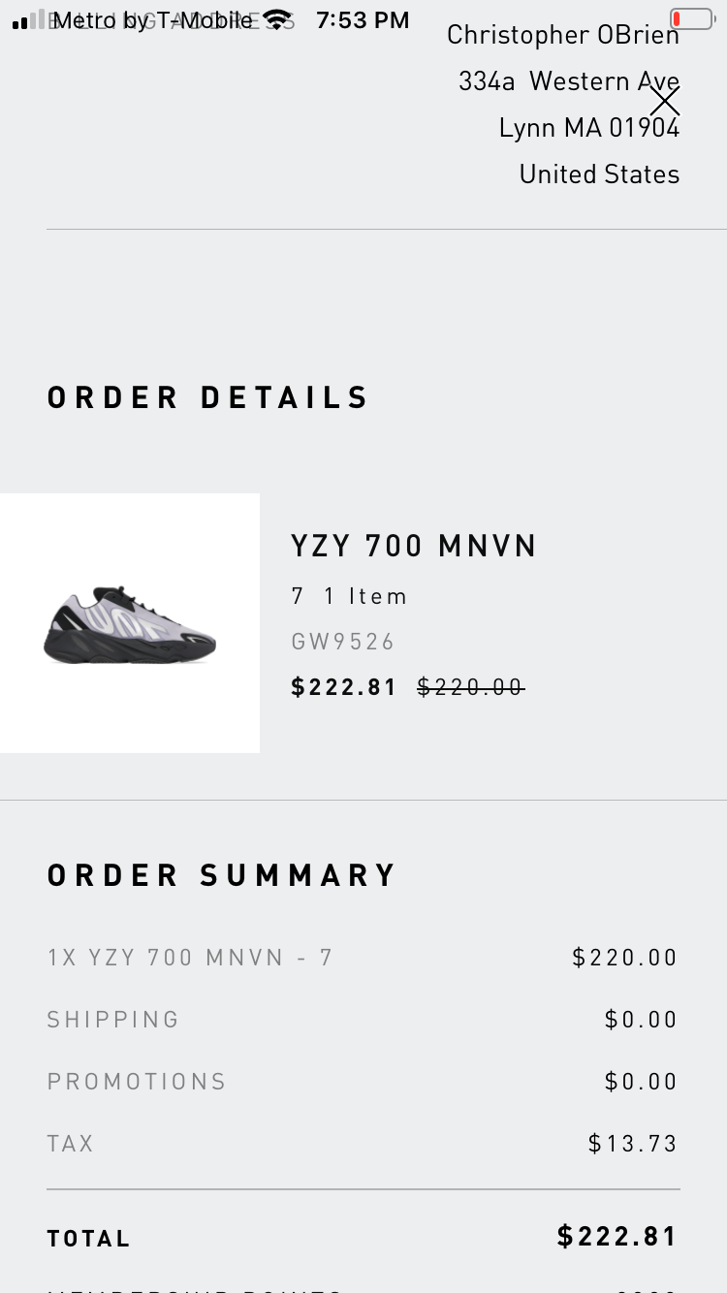Tap the Wi-Fi icon in status bar
The image size is (727, 1293).
click(x=278, y=19)
